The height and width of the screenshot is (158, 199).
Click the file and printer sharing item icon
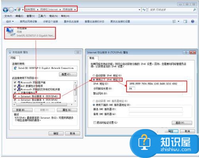coord(19,89)
